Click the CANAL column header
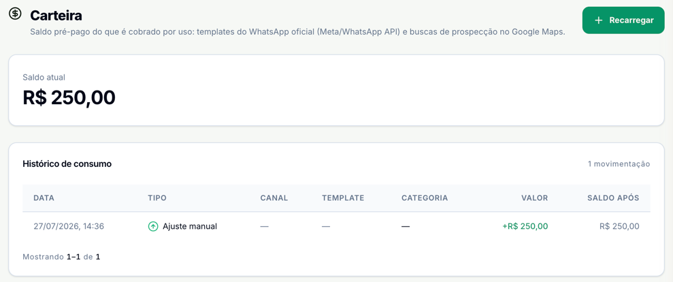The height and width of the screenshot is (282, 673). (x=274, y=198)
